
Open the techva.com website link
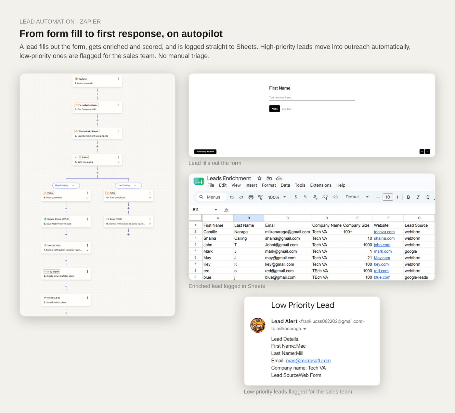(384, 232)
